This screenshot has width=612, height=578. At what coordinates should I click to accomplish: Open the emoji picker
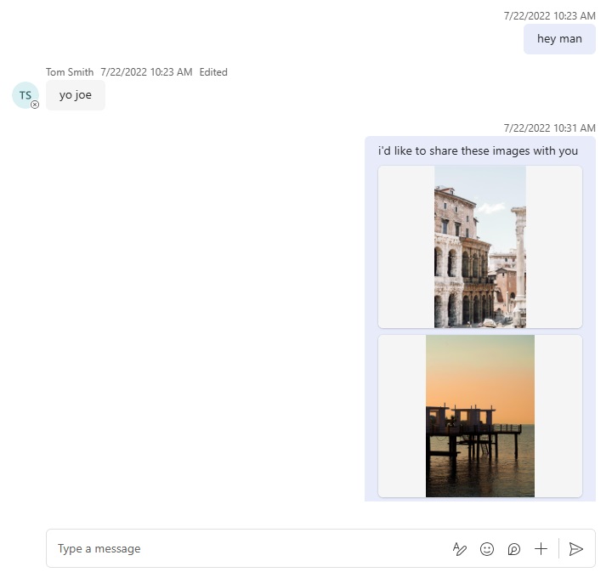tap(487, 549)
